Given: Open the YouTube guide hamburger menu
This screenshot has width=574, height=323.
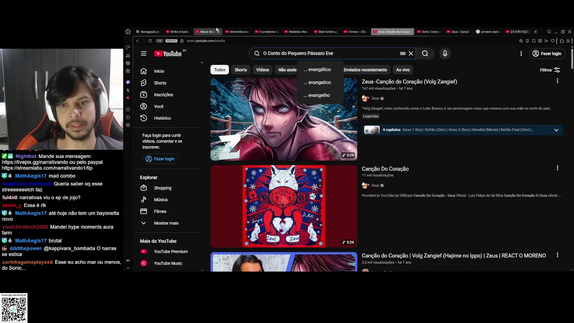Looking at the screenshot, I should (143, 53).
